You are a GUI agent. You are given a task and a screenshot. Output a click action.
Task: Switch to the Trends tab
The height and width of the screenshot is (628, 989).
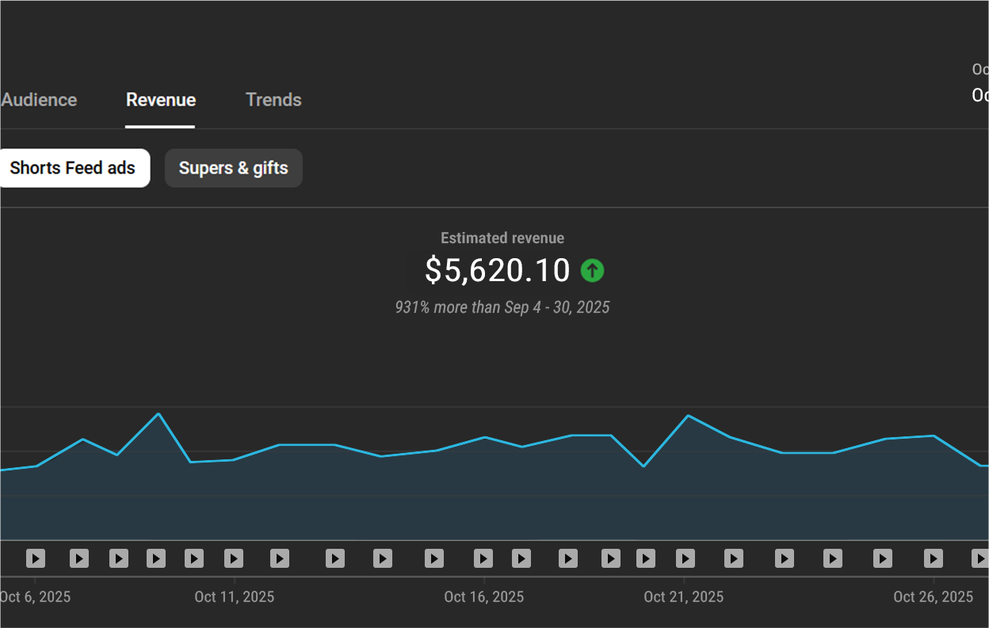click(273, 100)
